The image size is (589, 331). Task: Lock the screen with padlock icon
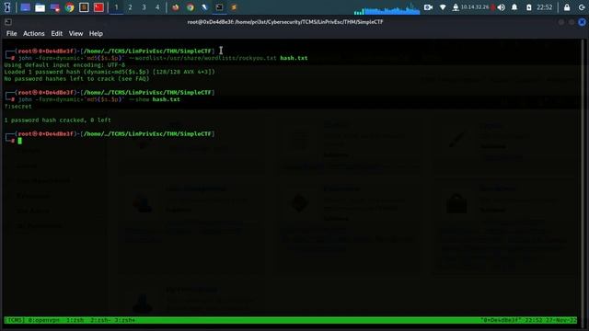click(x=567, y=7)
